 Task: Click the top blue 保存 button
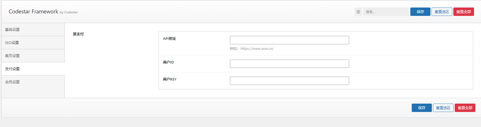point(420,12)
